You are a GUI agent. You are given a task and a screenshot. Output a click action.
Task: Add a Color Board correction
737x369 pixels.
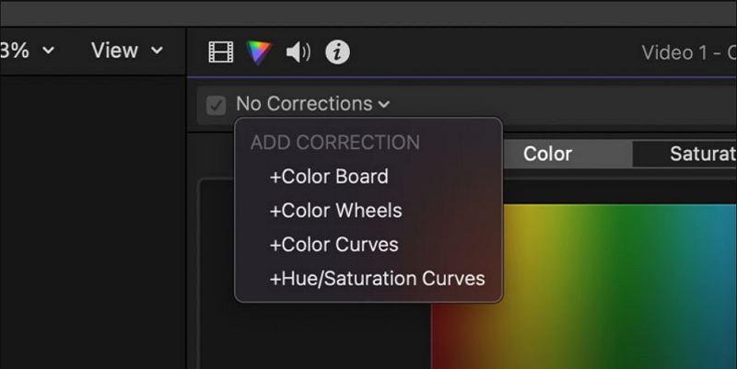coord(329,176)
